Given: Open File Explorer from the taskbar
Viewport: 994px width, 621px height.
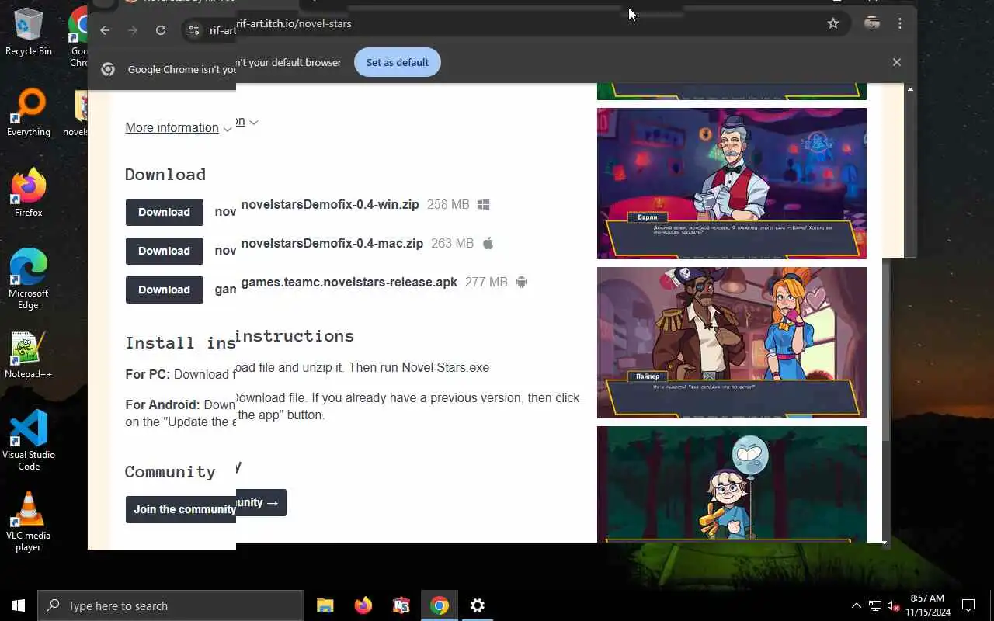Looking at the screenshot, I should [325, 605].
